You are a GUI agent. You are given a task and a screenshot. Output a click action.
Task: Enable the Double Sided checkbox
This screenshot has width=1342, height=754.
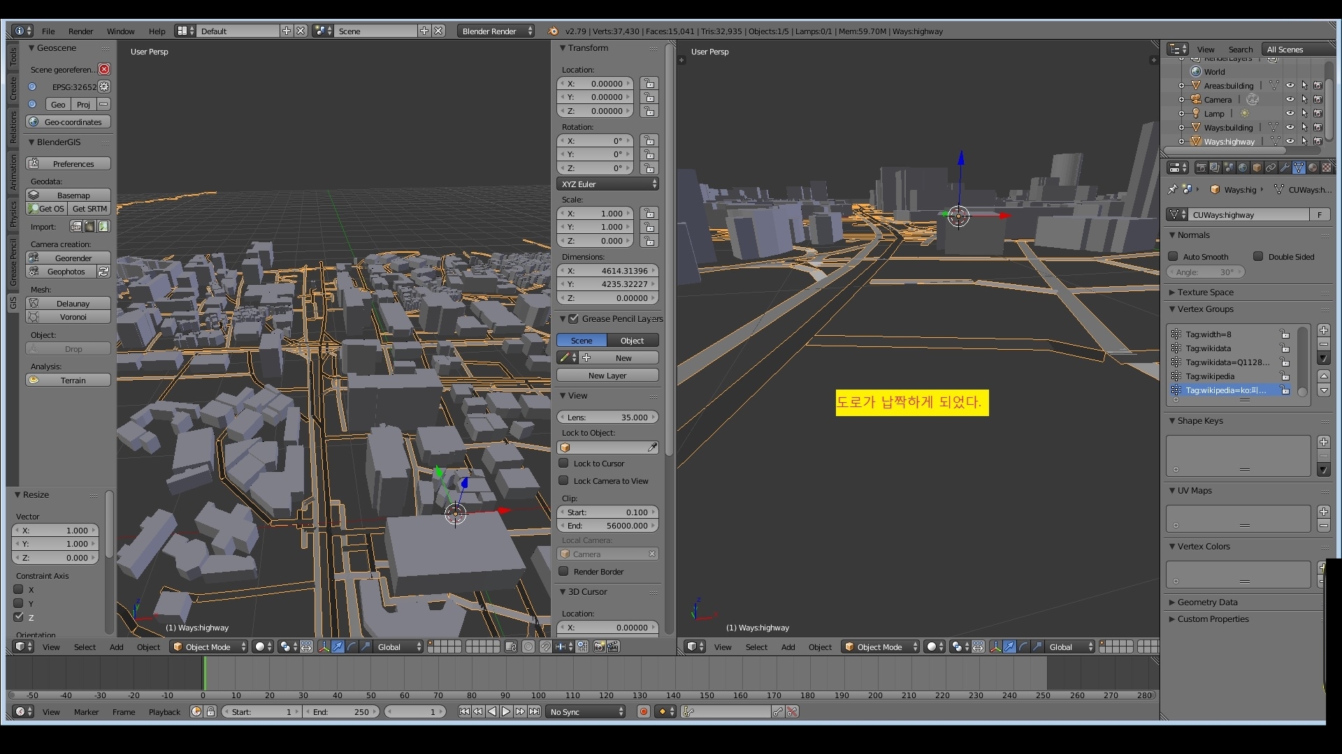1258,256
